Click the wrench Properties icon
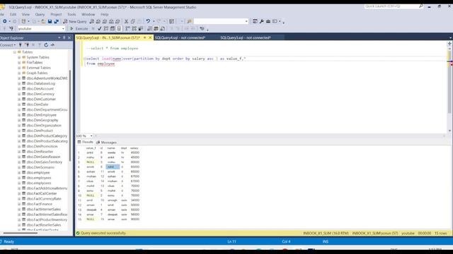 pyautogui.click(x=261, y=21)
